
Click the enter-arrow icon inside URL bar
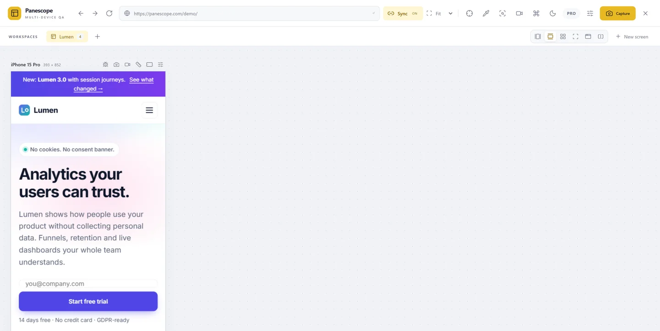point(374,13)
